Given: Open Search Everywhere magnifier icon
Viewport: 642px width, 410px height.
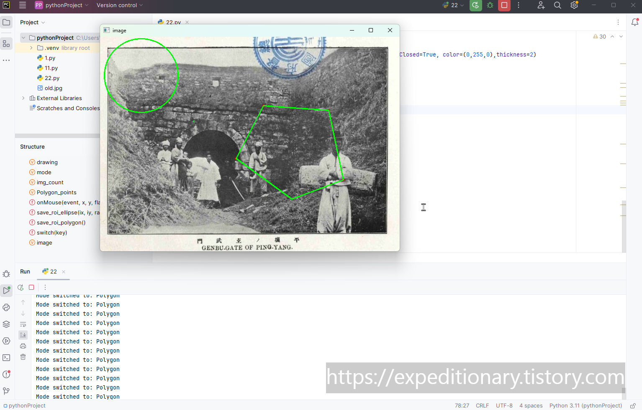Looking at the screenshot, I should pyautogui.click(x=557, y=5).
